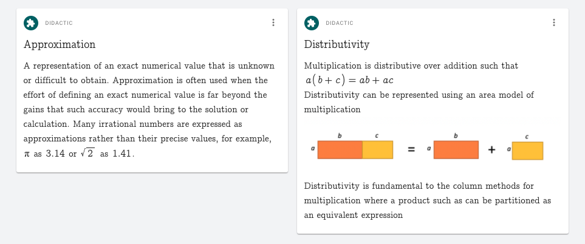Click the yellow part of the combined rectangle

[377, 150]
